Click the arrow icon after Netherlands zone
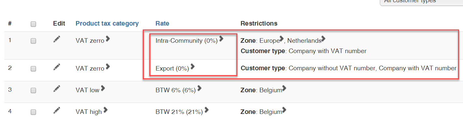This screenshot has height=123, width=463. [323, 39]
